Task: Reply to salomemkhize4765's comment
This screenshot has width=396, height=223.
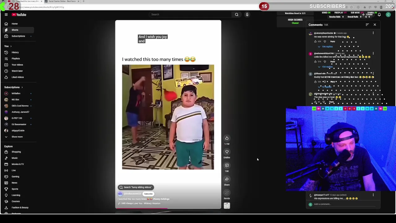Action: tap(333, 62)
